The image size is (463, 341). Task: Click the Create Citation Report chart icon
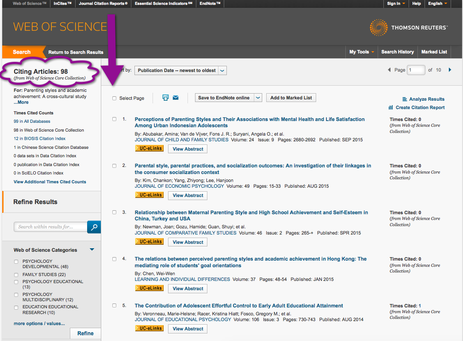[390, 108]
